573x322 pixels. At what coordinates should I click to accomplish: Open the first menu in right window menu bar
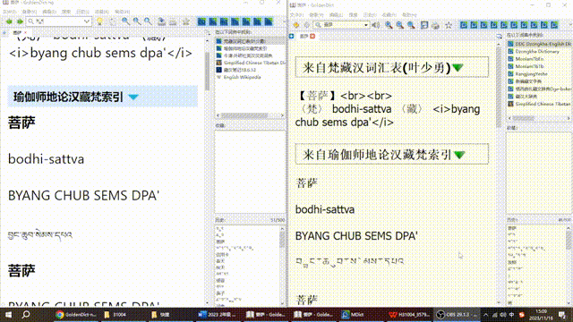pos(296,15)
